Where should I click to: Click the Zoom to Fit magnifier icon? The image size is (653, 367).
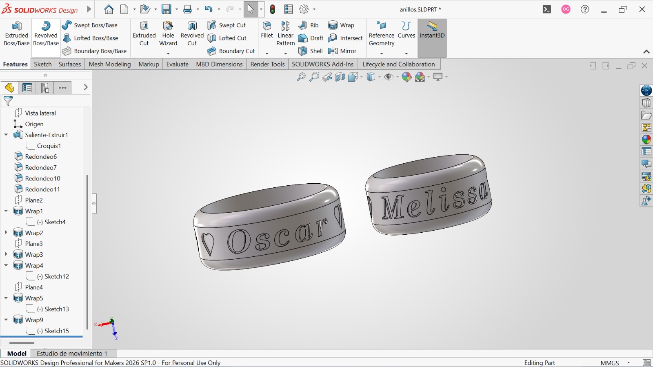[x=301, y=77]
